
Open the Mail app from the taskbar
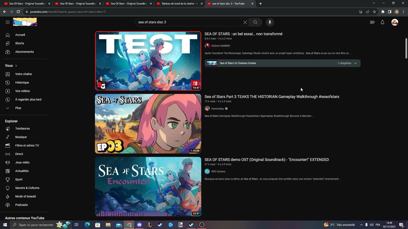[x=119, y=225]
